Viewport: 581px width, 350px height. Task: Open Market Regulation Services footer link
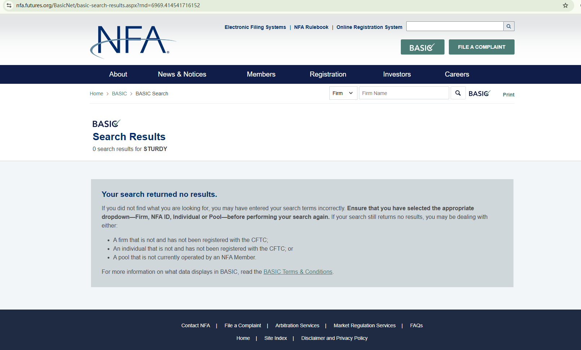[x=365, y=325]
